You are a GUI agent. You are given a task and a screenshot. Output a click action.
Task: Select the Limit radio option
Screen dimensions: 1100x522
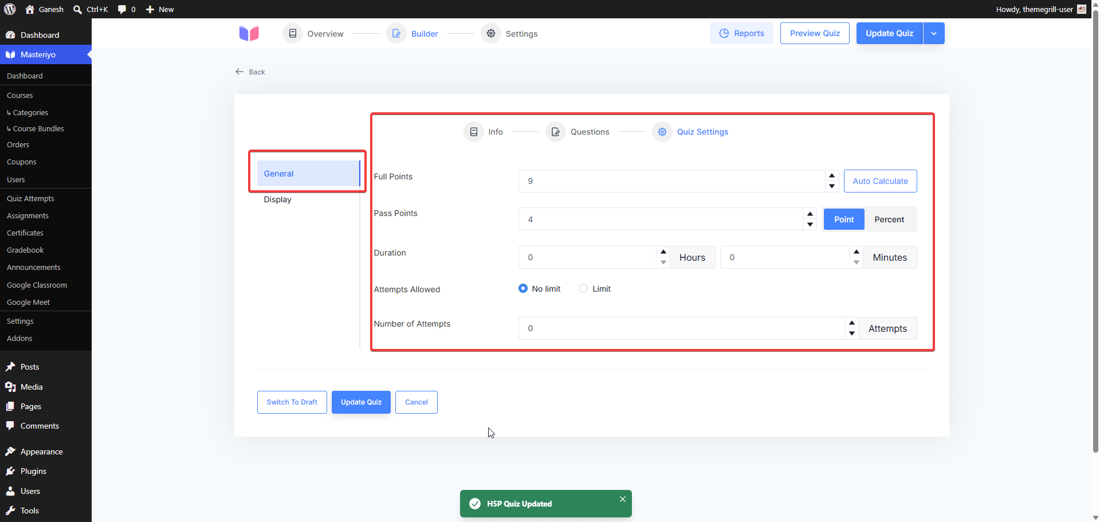pyautogui.click(x=583, y=288)
